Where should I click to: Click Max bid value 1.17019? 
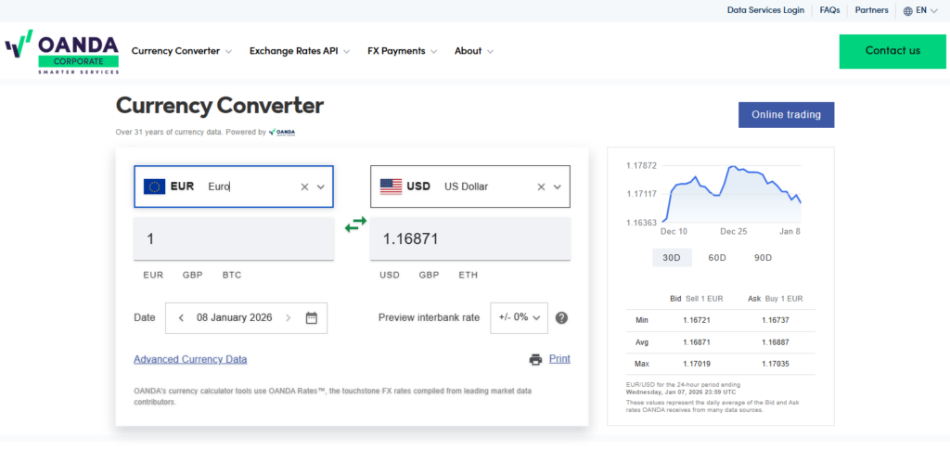point(697,364)
